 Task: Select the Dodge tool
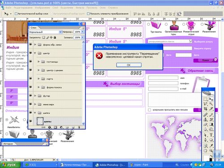[x=211, y=129]
